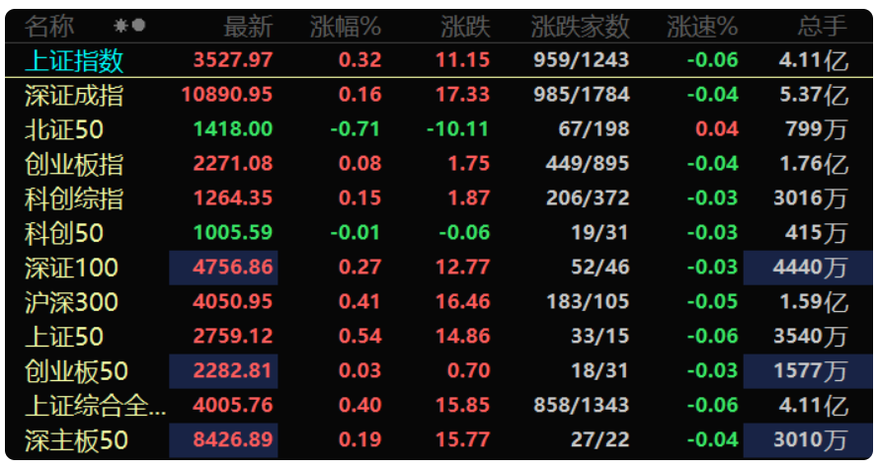Sort by the 总手 column header

822,27
